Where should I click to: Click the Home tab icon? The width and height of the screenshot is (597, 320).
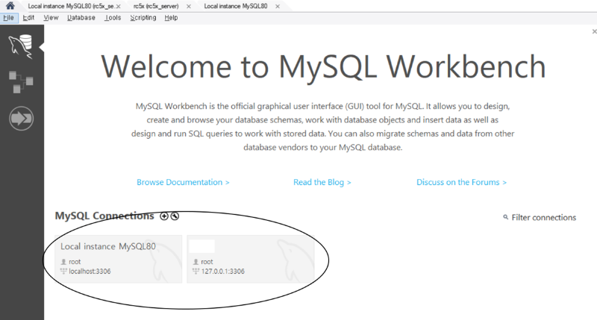(10, 6)
